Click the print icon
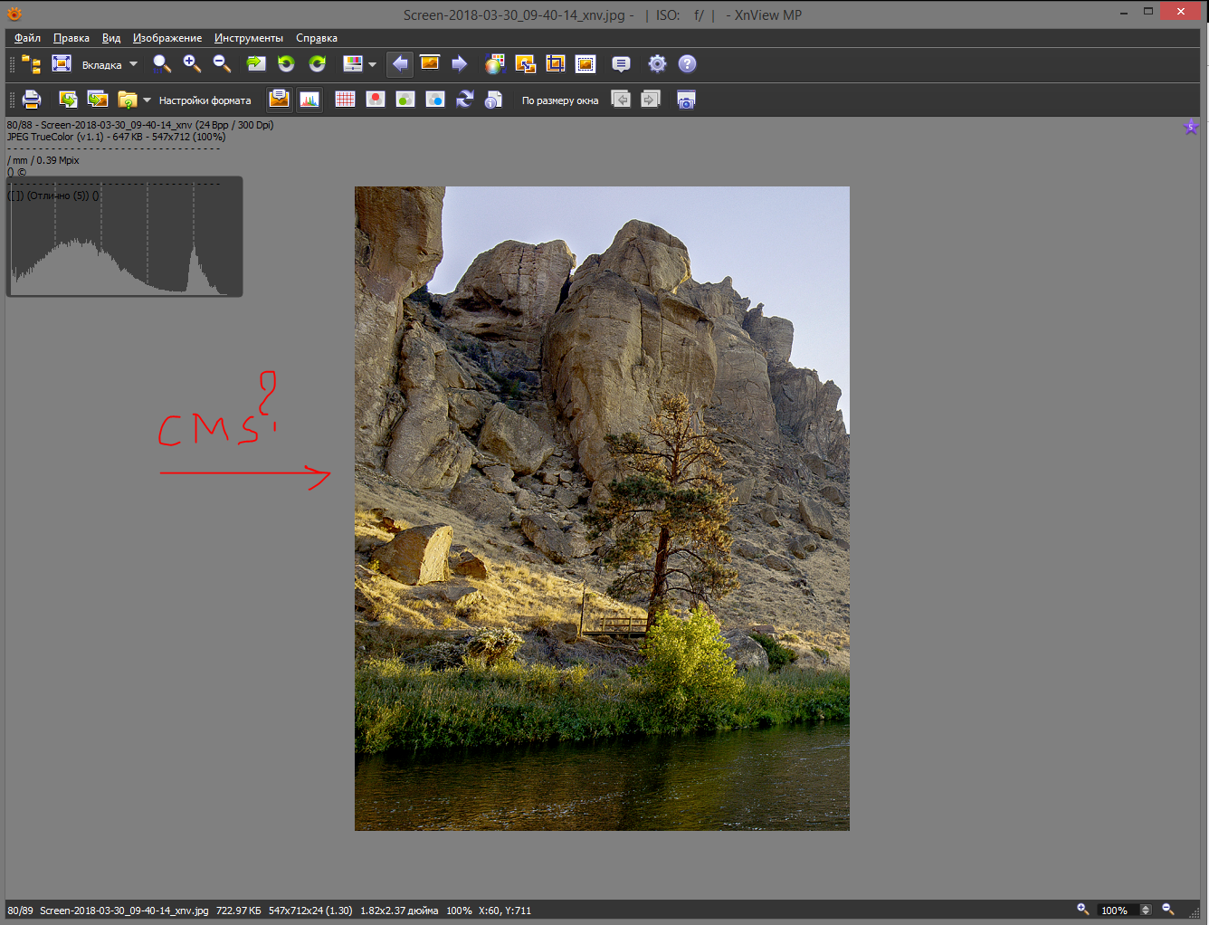The width and height of the screenshot is (1209, 925). (32, 100)
